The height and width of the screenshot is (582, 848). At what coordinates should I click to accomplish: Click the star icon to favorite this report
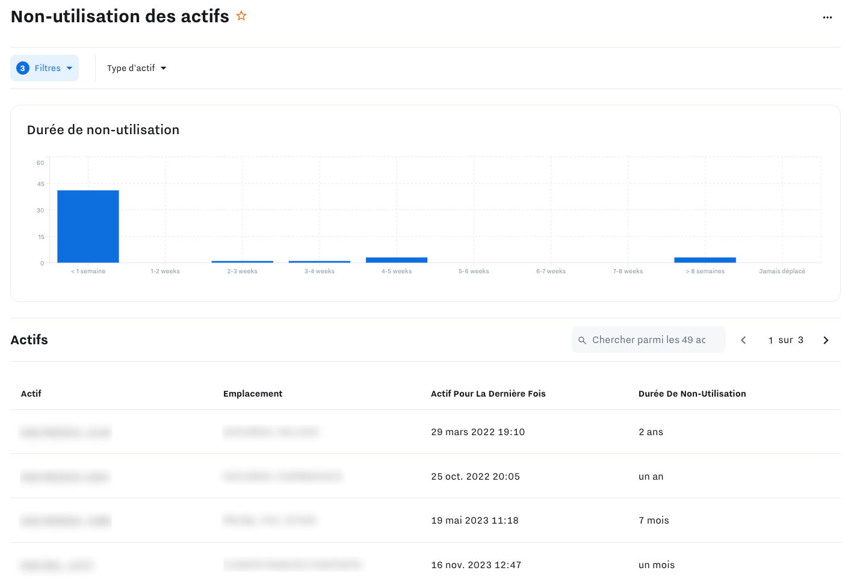tap(241, 16)
